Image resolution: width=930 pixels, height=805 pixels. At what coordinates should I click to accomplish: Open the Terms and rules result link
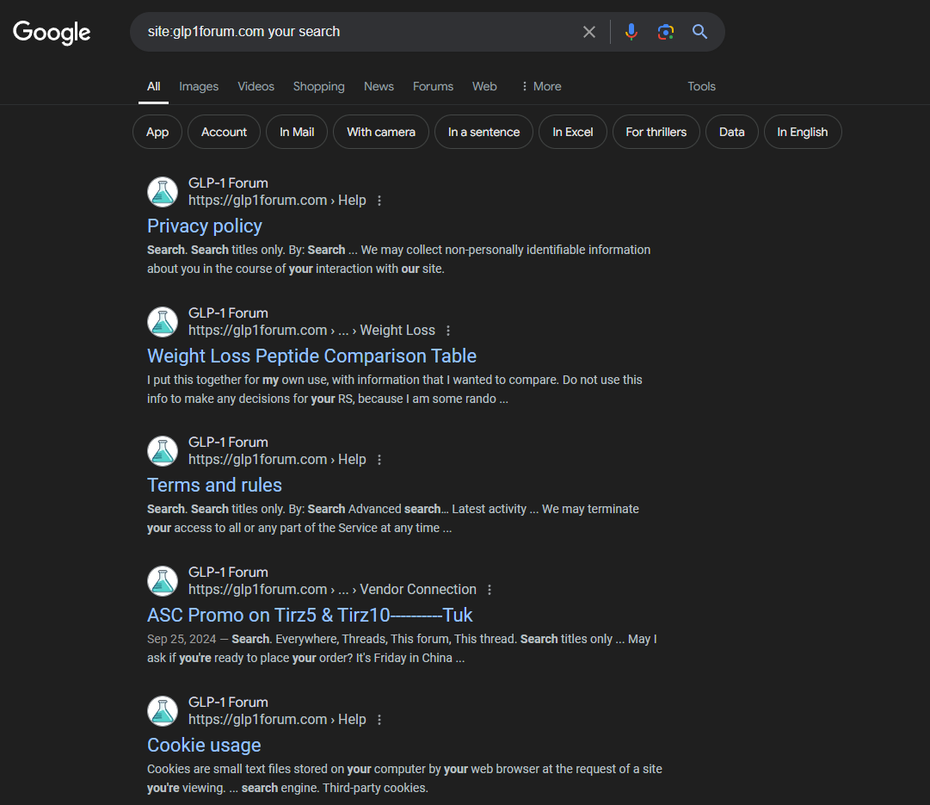215,486
